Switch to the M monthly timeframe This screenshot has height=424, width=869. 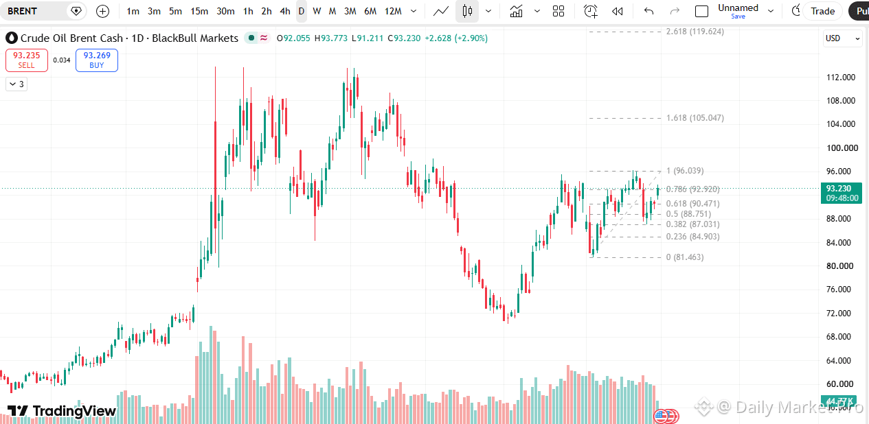[332, 11]
